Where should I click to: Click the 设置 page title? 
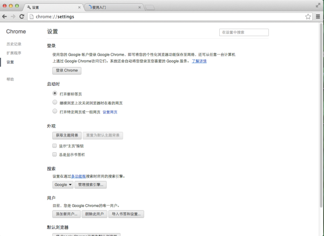(x=52, y=32)
